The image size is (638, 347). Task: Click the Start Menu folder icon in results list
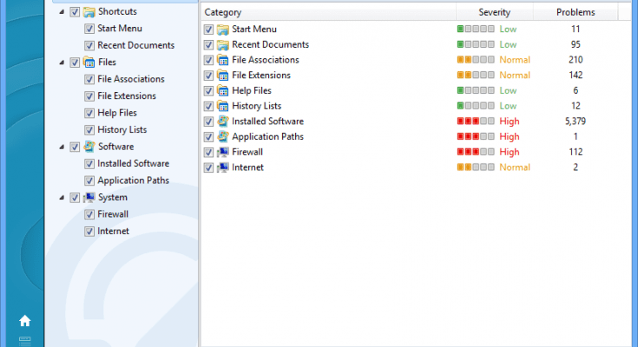click(223, 29)
